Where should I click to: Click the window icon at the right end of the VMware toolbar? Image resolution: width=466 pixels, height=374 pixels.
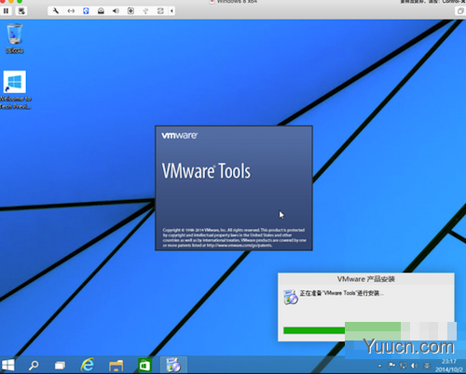point(460,11)
